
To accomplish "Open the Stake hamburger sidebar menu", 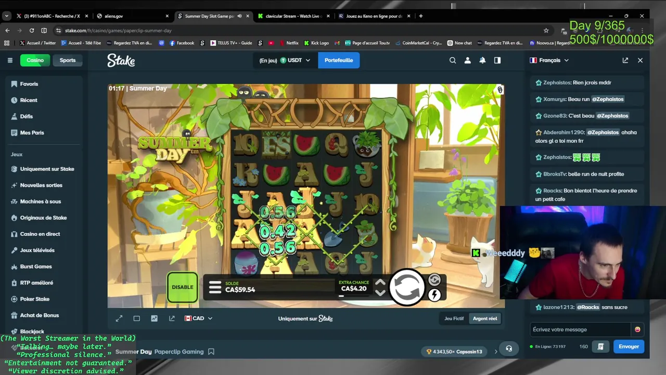I will [10, 60].
